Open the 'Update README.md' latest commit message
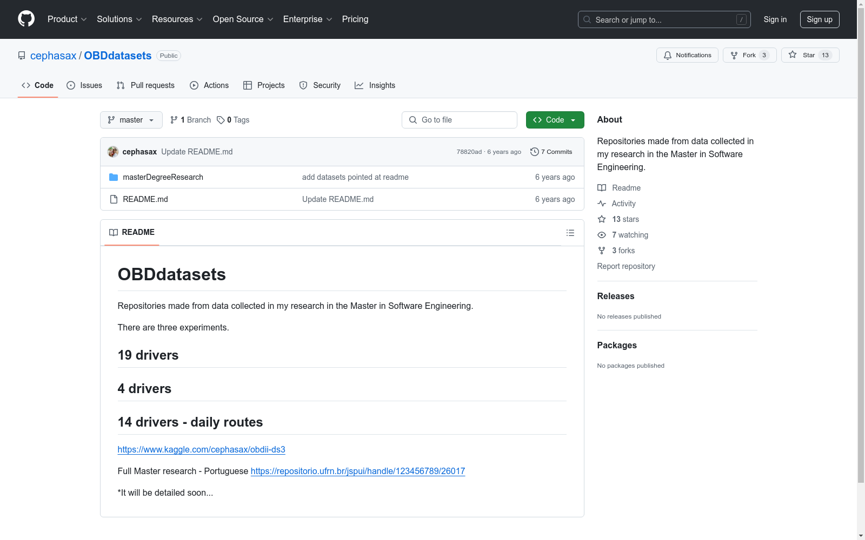 tap(197, 152)
